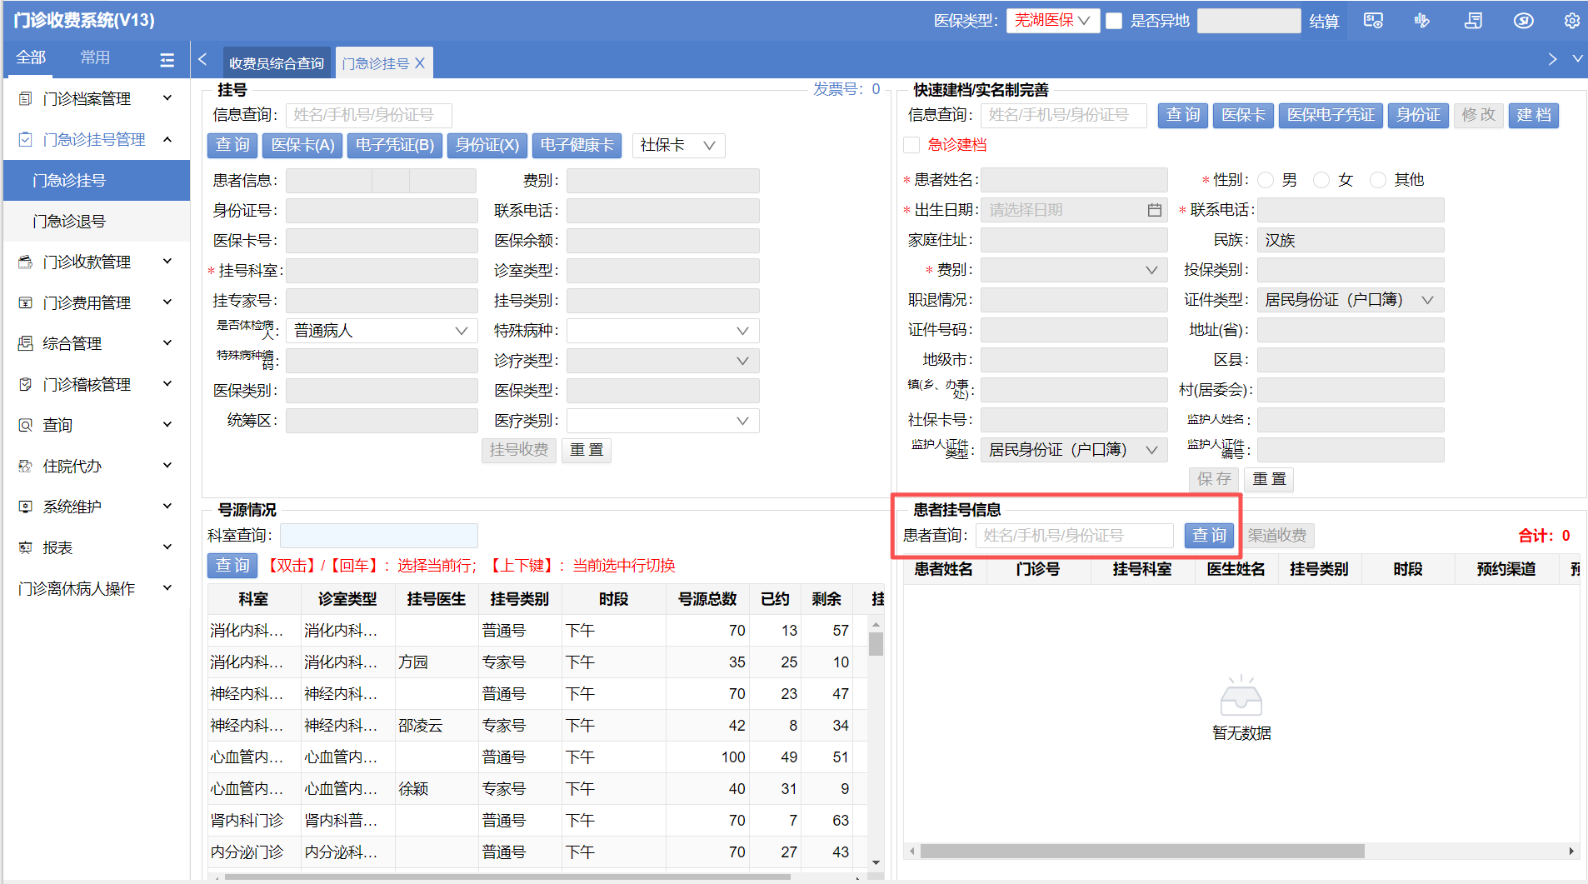Open the receipt document icon in header
The width and height of the screenshot is (1588, 884).
click(1473, 21)
